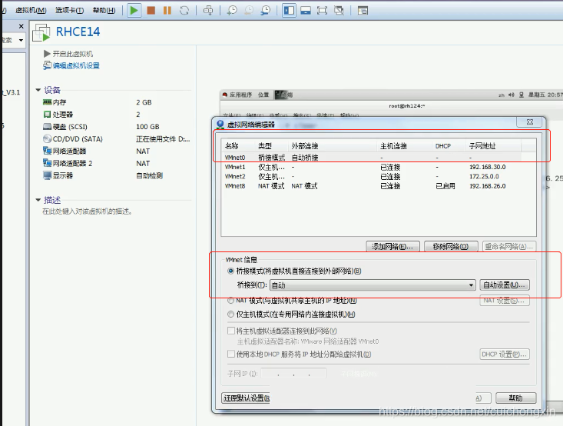Open the 桥接到 dropdown set to 自动

pos(373,285)
